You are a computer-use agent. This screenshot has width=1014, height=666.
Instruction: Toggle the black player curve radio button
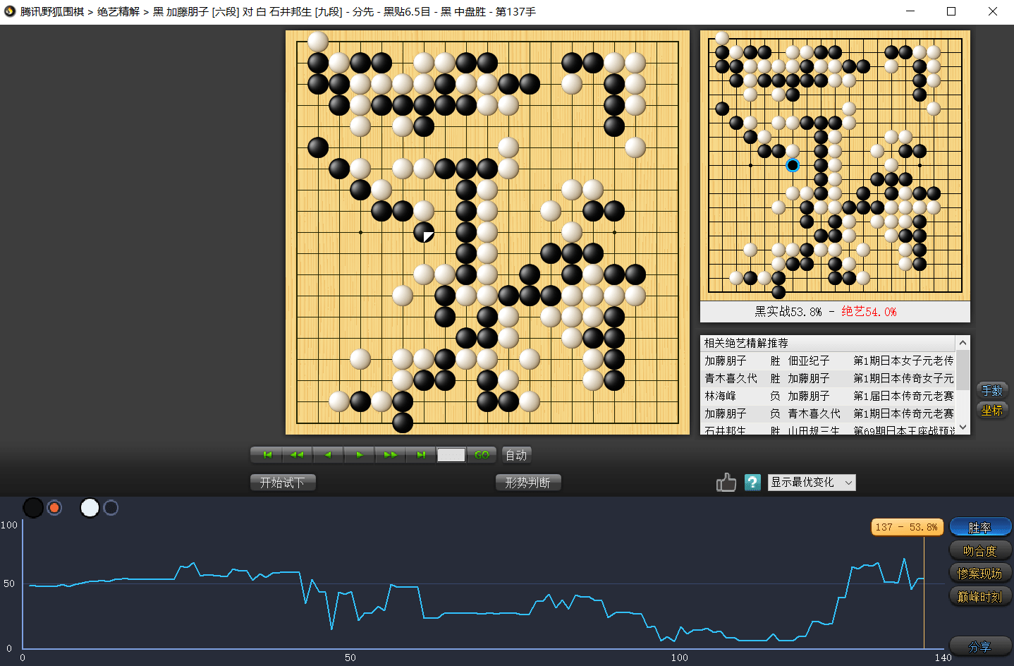pos(54,508)
